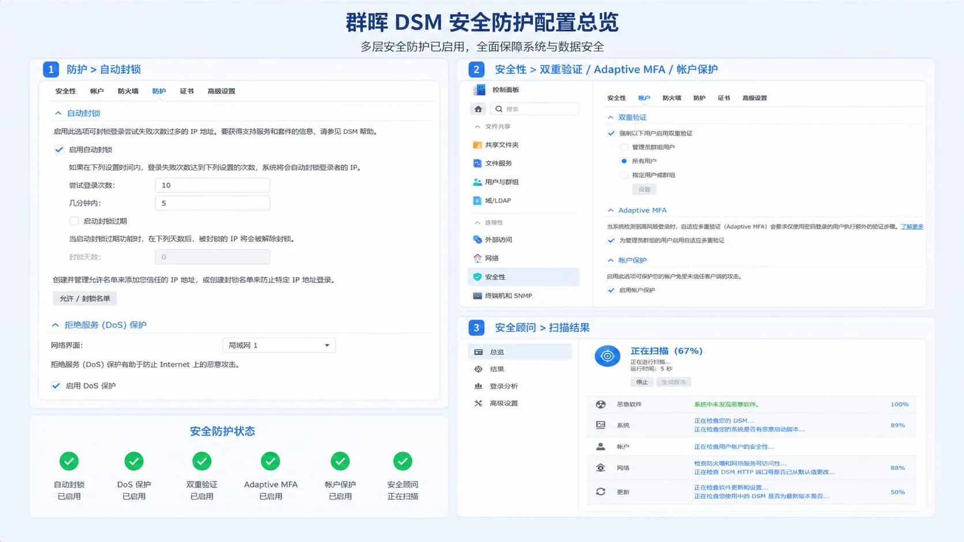Click 尝试登录次数 field with value 10
Screen dimensions: 964x542
pyautogui.click(x=213, y=185)
